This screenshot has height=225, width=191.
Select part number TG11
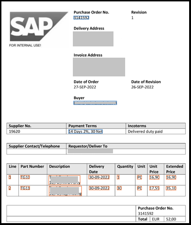(25, 188)
